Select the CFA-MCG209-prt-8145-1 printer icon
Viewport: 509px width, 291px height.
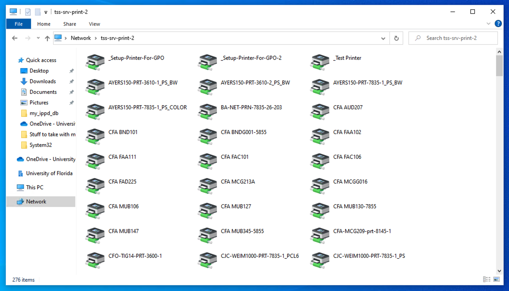pyautogui.click(x=320, y=235)
